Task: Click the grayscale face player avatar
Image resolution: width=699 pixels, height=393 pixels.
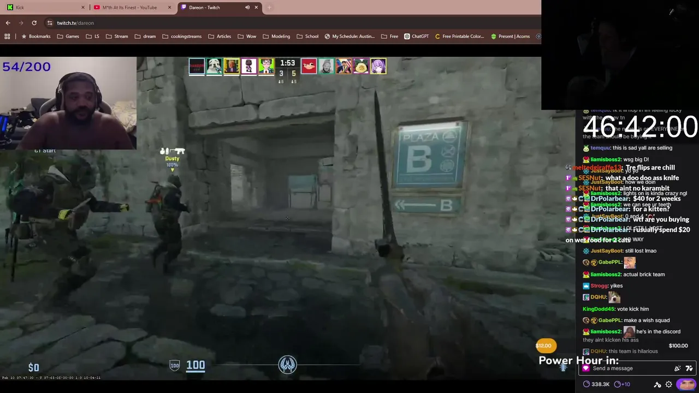Action: [326, 66]
